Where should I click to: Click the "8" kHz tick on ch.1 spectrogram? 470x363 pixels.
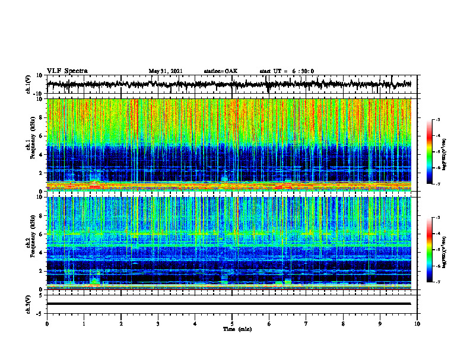41,117
